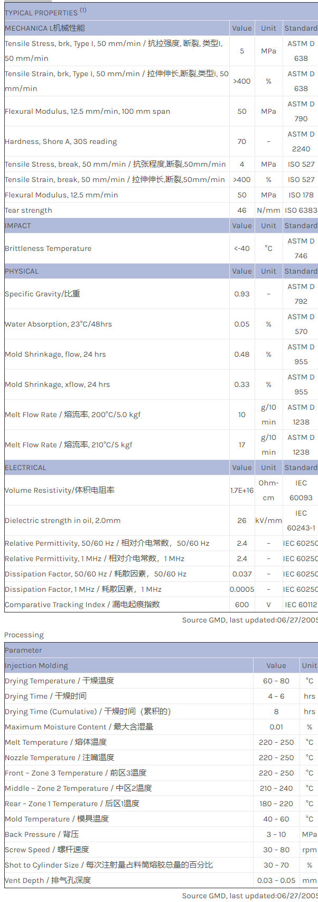Click the Brittleness Temperature row label
This screenshot has width=318, height=902.
(48, 248)
